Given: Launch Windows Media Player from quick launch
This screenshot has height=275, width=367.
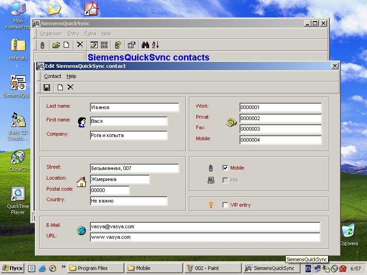Looking at the screenshot, I should point(53,268).
